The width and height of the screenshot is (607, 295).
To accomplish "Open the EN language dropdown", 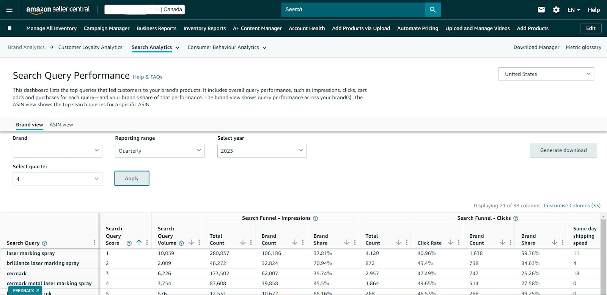I will tap(574, 10).
